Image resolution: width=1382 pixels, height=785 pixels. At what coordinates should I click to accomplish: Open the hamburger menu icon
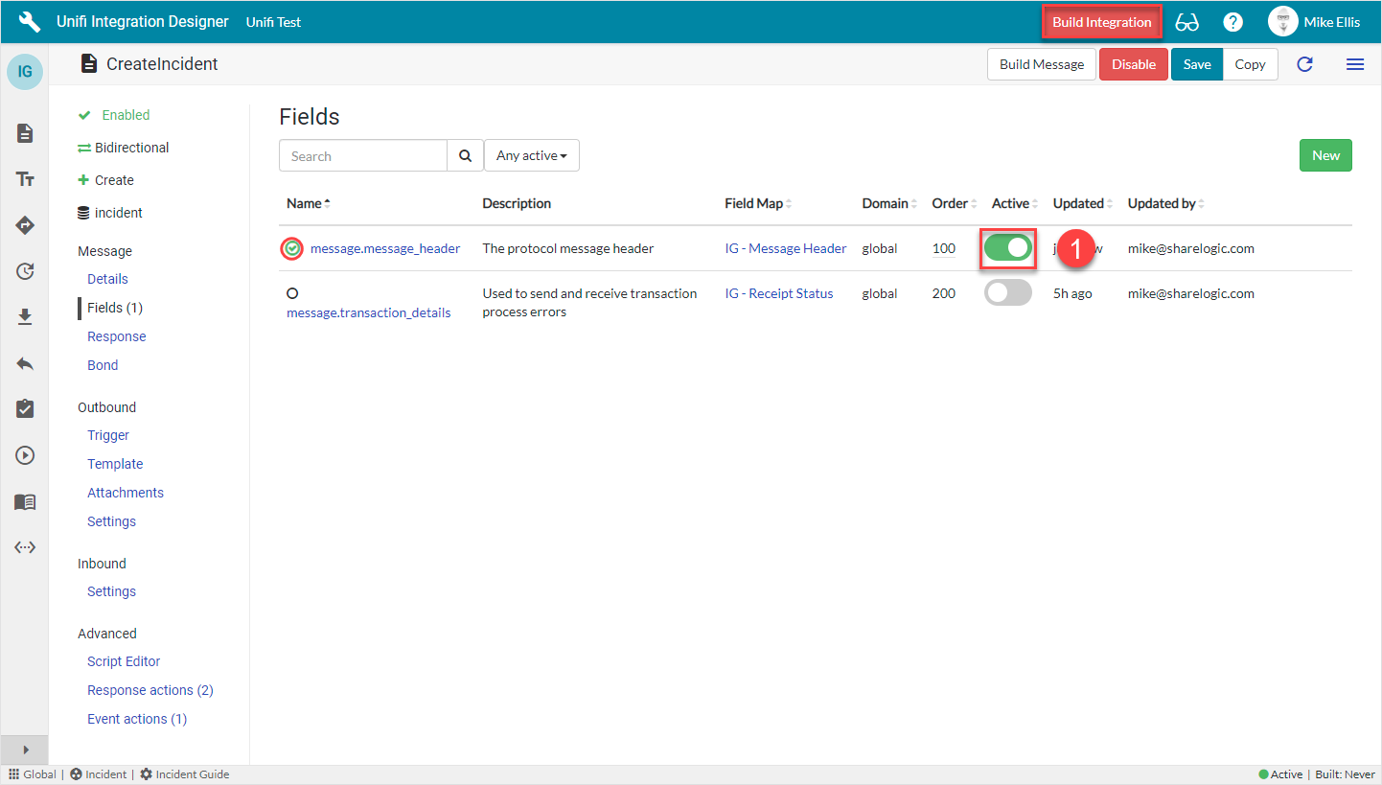click(x=1355, y=64)
